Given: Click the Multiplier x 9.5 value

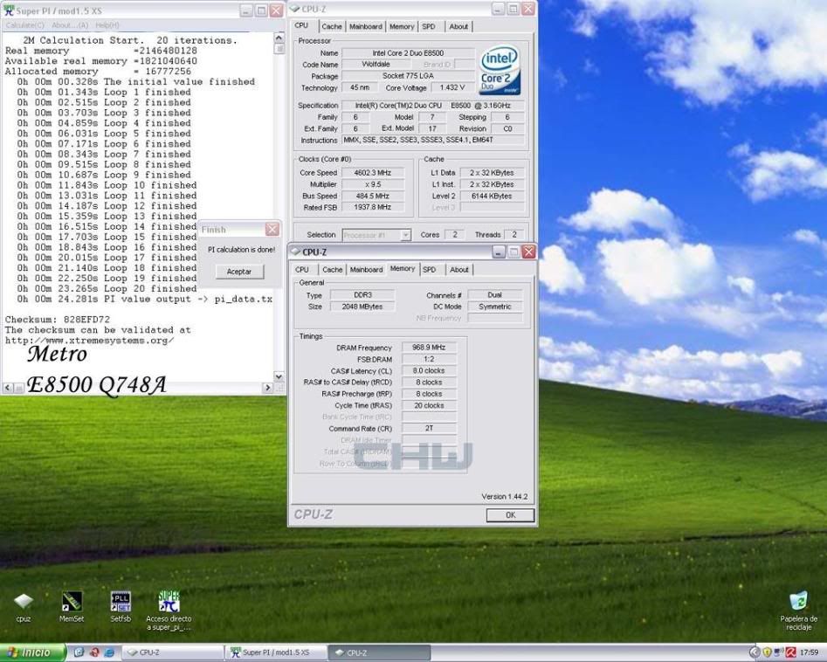Looking at the screenshot, I should click(x=372, y=184).
